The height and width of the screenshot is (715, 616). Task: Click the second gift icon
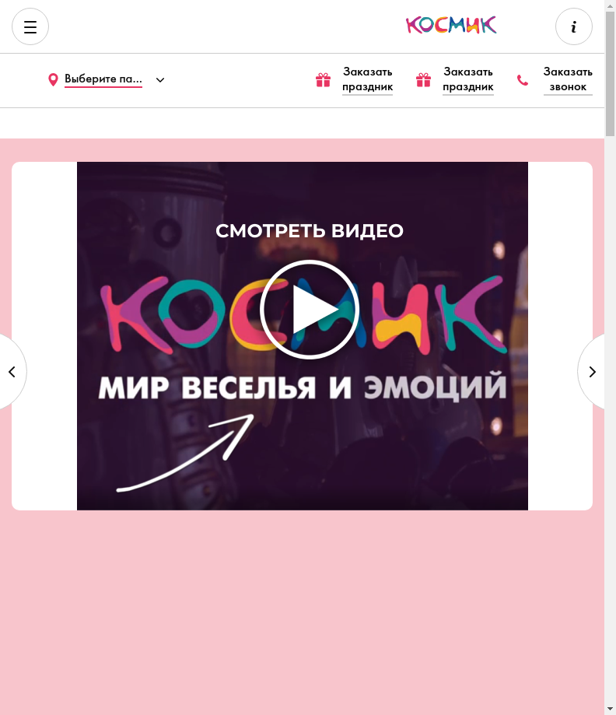tap(423, 80)
